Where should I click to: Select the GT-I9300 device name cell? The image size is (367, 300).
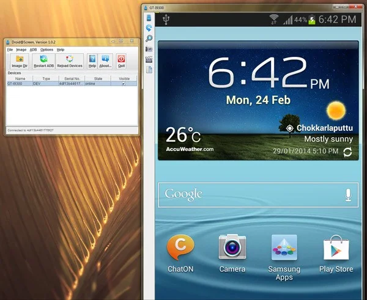20,84
